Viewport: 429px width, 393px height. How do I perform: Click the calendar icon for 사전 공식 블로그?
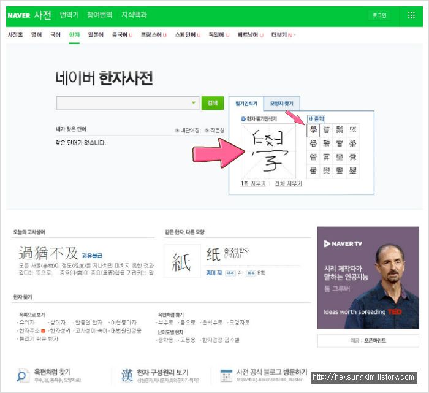[226, 375]
